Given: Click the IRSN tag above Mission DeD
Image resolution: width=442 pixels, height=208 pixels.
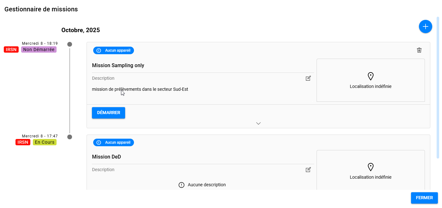Looking at the screenshot, I should 23,142.
